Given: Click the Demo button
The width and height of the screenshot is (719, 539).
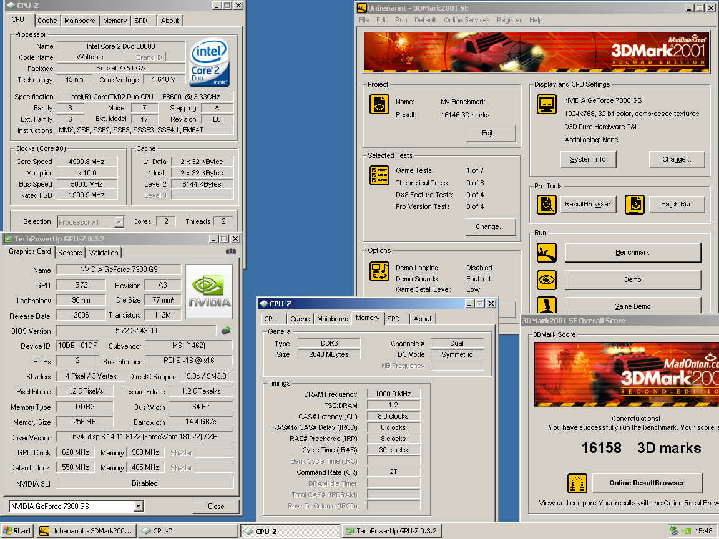Looking at the screenshot, I should pyautogui.click(x=632, y=279).
